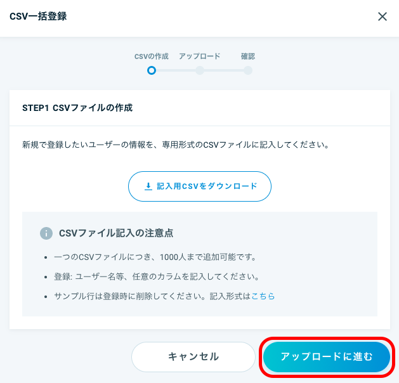The image size is (399, 383).
Task: Click the アップロード step label
Action: (200, 56)
